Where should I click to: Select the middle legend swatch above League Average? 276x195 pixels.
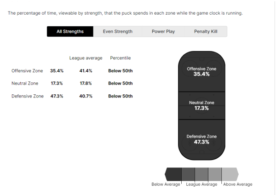coord(201,174)
